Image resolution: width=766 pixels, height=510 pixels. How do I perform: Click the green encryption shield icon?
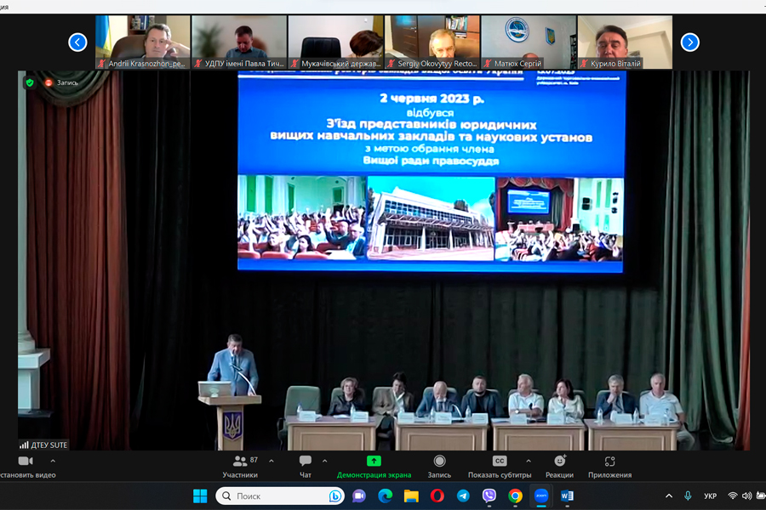tap(30, 82)
